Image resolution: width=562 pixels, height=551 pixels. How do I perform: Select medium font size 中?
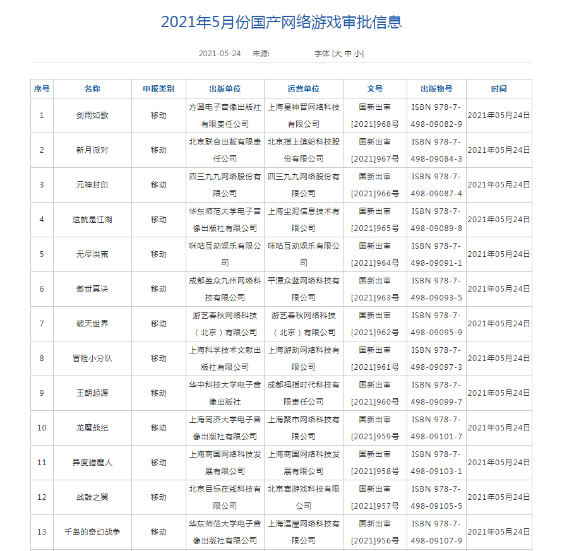(x=348, y=54)
